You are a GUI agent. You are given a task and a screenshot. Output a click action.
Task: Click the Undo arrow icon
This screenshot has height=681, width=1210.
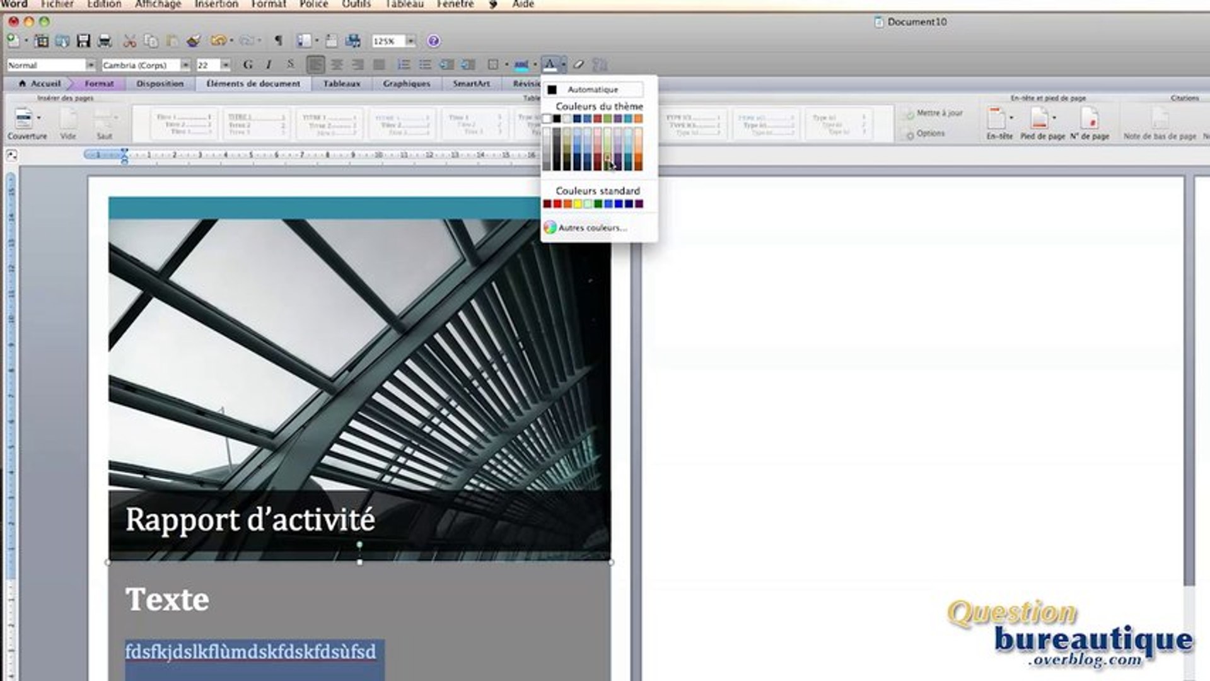[218, 41]
